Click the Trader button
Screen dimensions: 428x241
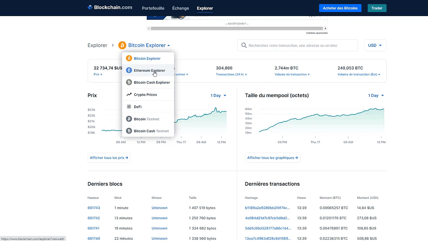(377, 8)
